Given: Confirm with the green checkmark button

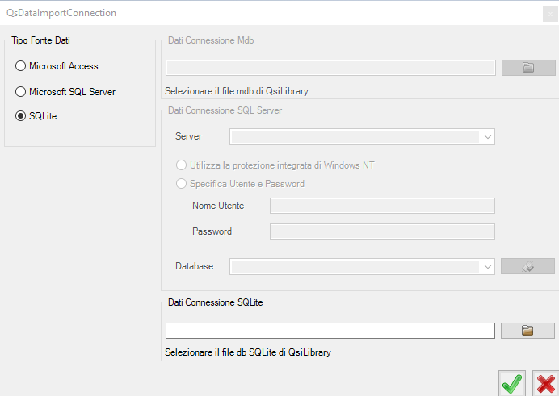Looking at the screenshot, I should pos(512,384).
